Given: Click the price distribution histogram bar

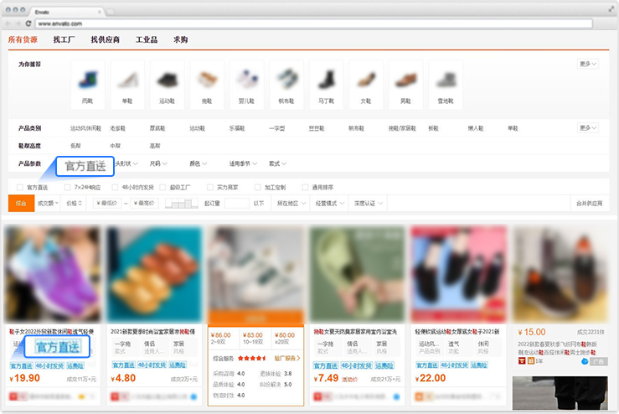Looking at the screenshot, I should point(181,204).
